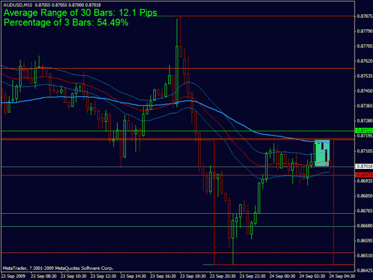Click the "23 Sep 20:30" time axis label
The height and width of the screenshot is (280, 373).
click(x=223, y=276)
